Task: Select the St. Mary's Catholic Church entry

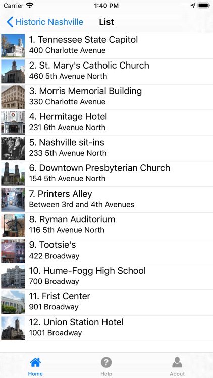Action: [x=107, y=72]
